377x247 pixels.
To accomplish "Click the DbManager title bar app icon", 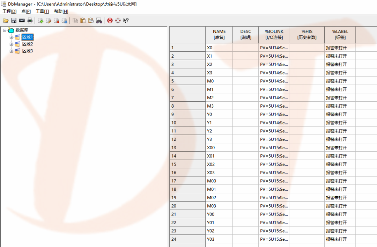I will tap(3, 4).
